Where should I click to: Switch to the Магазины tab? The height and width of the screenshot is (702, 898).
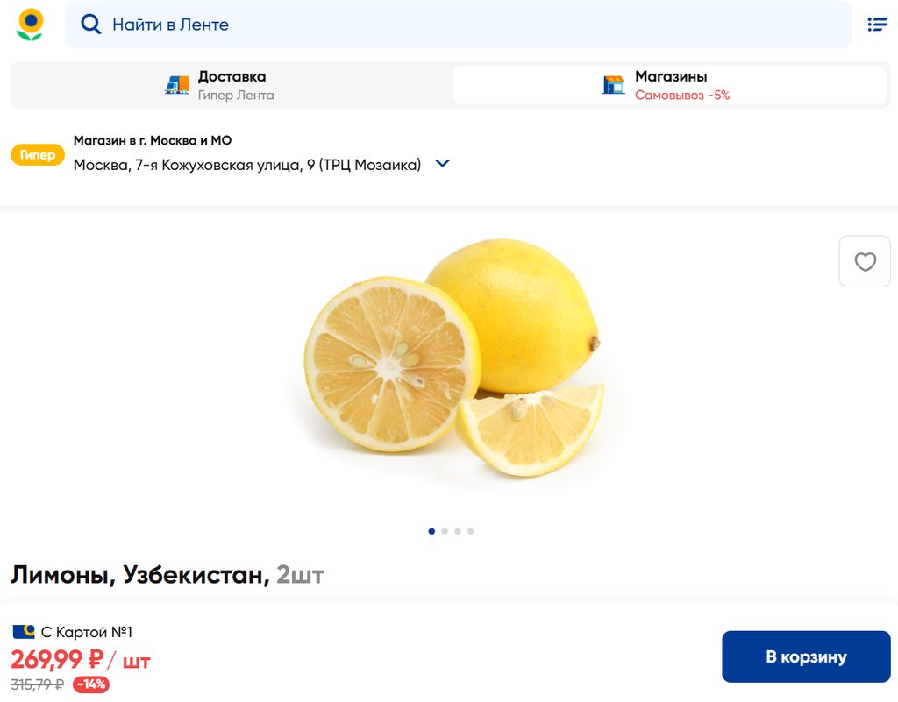pyautogui.click(x=669, y=85)
